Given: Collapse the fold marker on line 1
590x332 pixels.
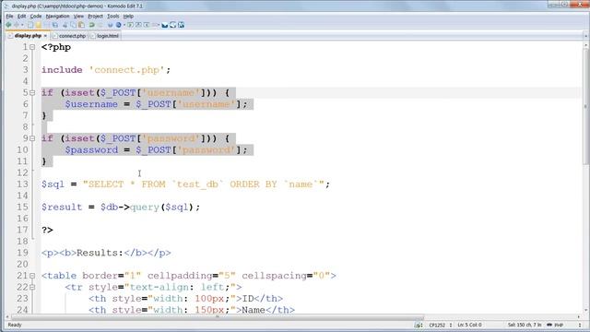Looking at the screenshot, I should pos(32,47).
